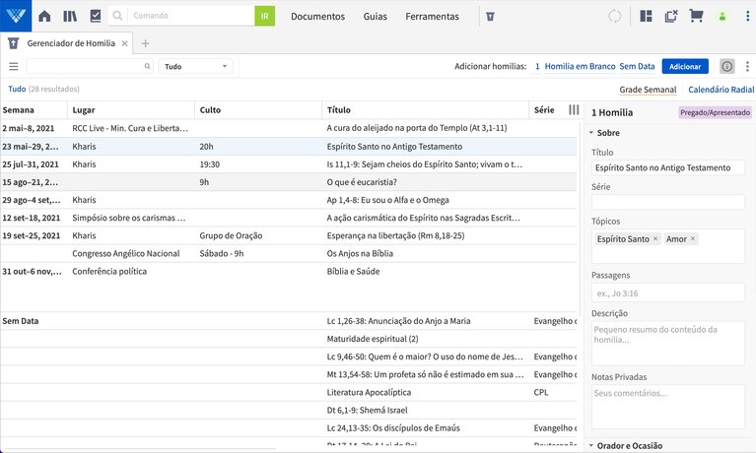Screen dimensions: 756x453
Task: Click the Tudo results link
Action: [x=17, y=89]
